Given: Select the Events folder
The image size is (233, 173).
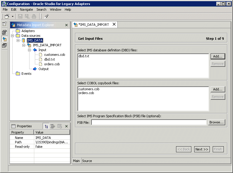Looking at the screenshot, I should coord(26,74).
